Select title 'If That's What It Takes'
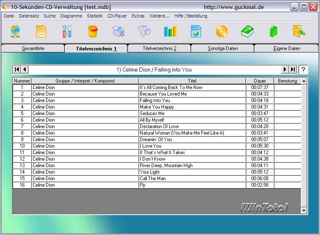The image size is (320, 235). click(x=192, y=152)
